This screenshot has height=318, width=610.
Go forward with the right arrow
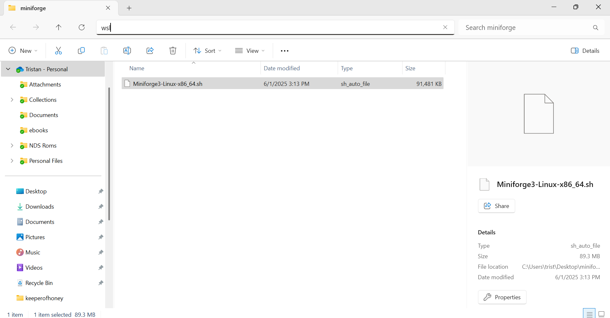pyautogui.click(x=36, y=27)
